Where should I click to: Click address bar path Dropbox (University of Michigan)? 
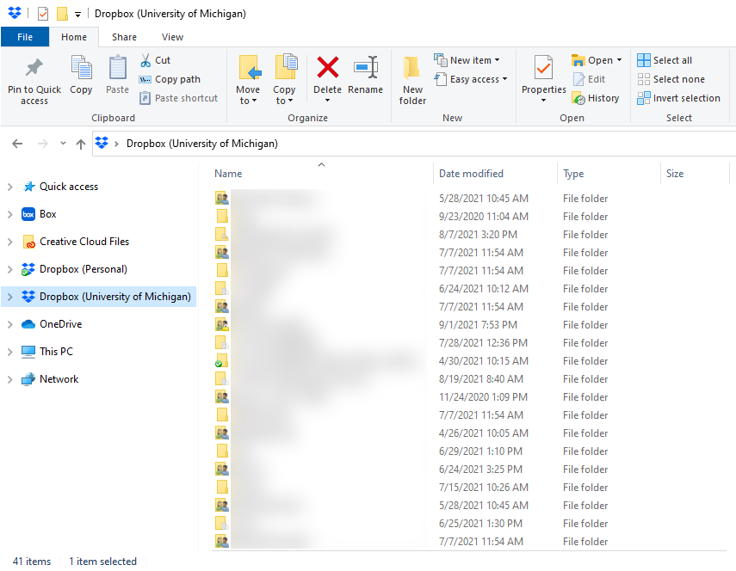(201, 144)
